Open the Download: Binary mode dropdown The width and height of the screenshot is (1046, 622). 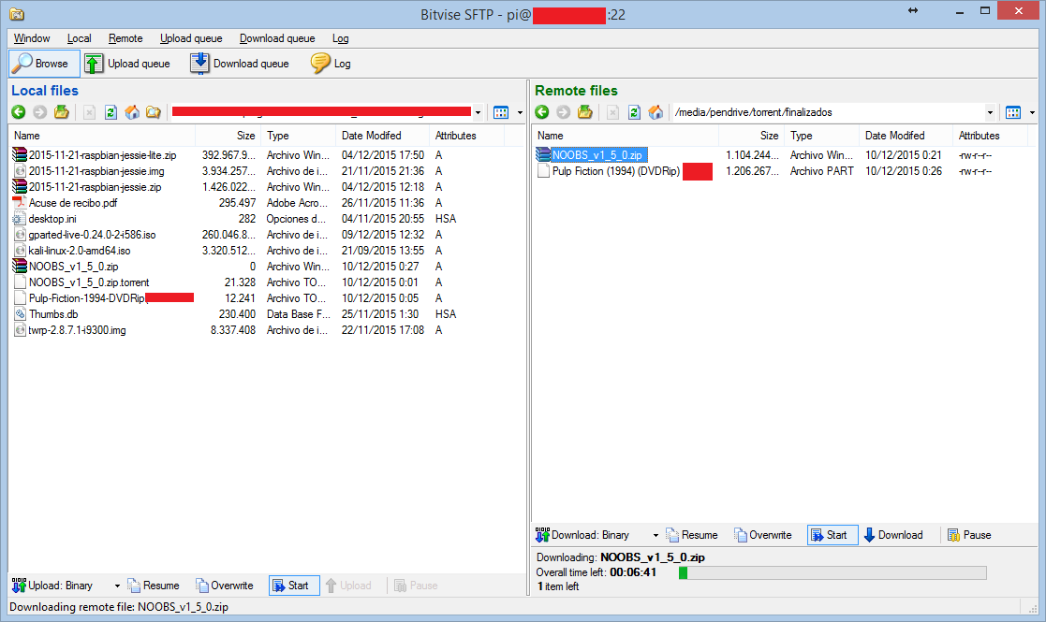click(x=656, y=535)
